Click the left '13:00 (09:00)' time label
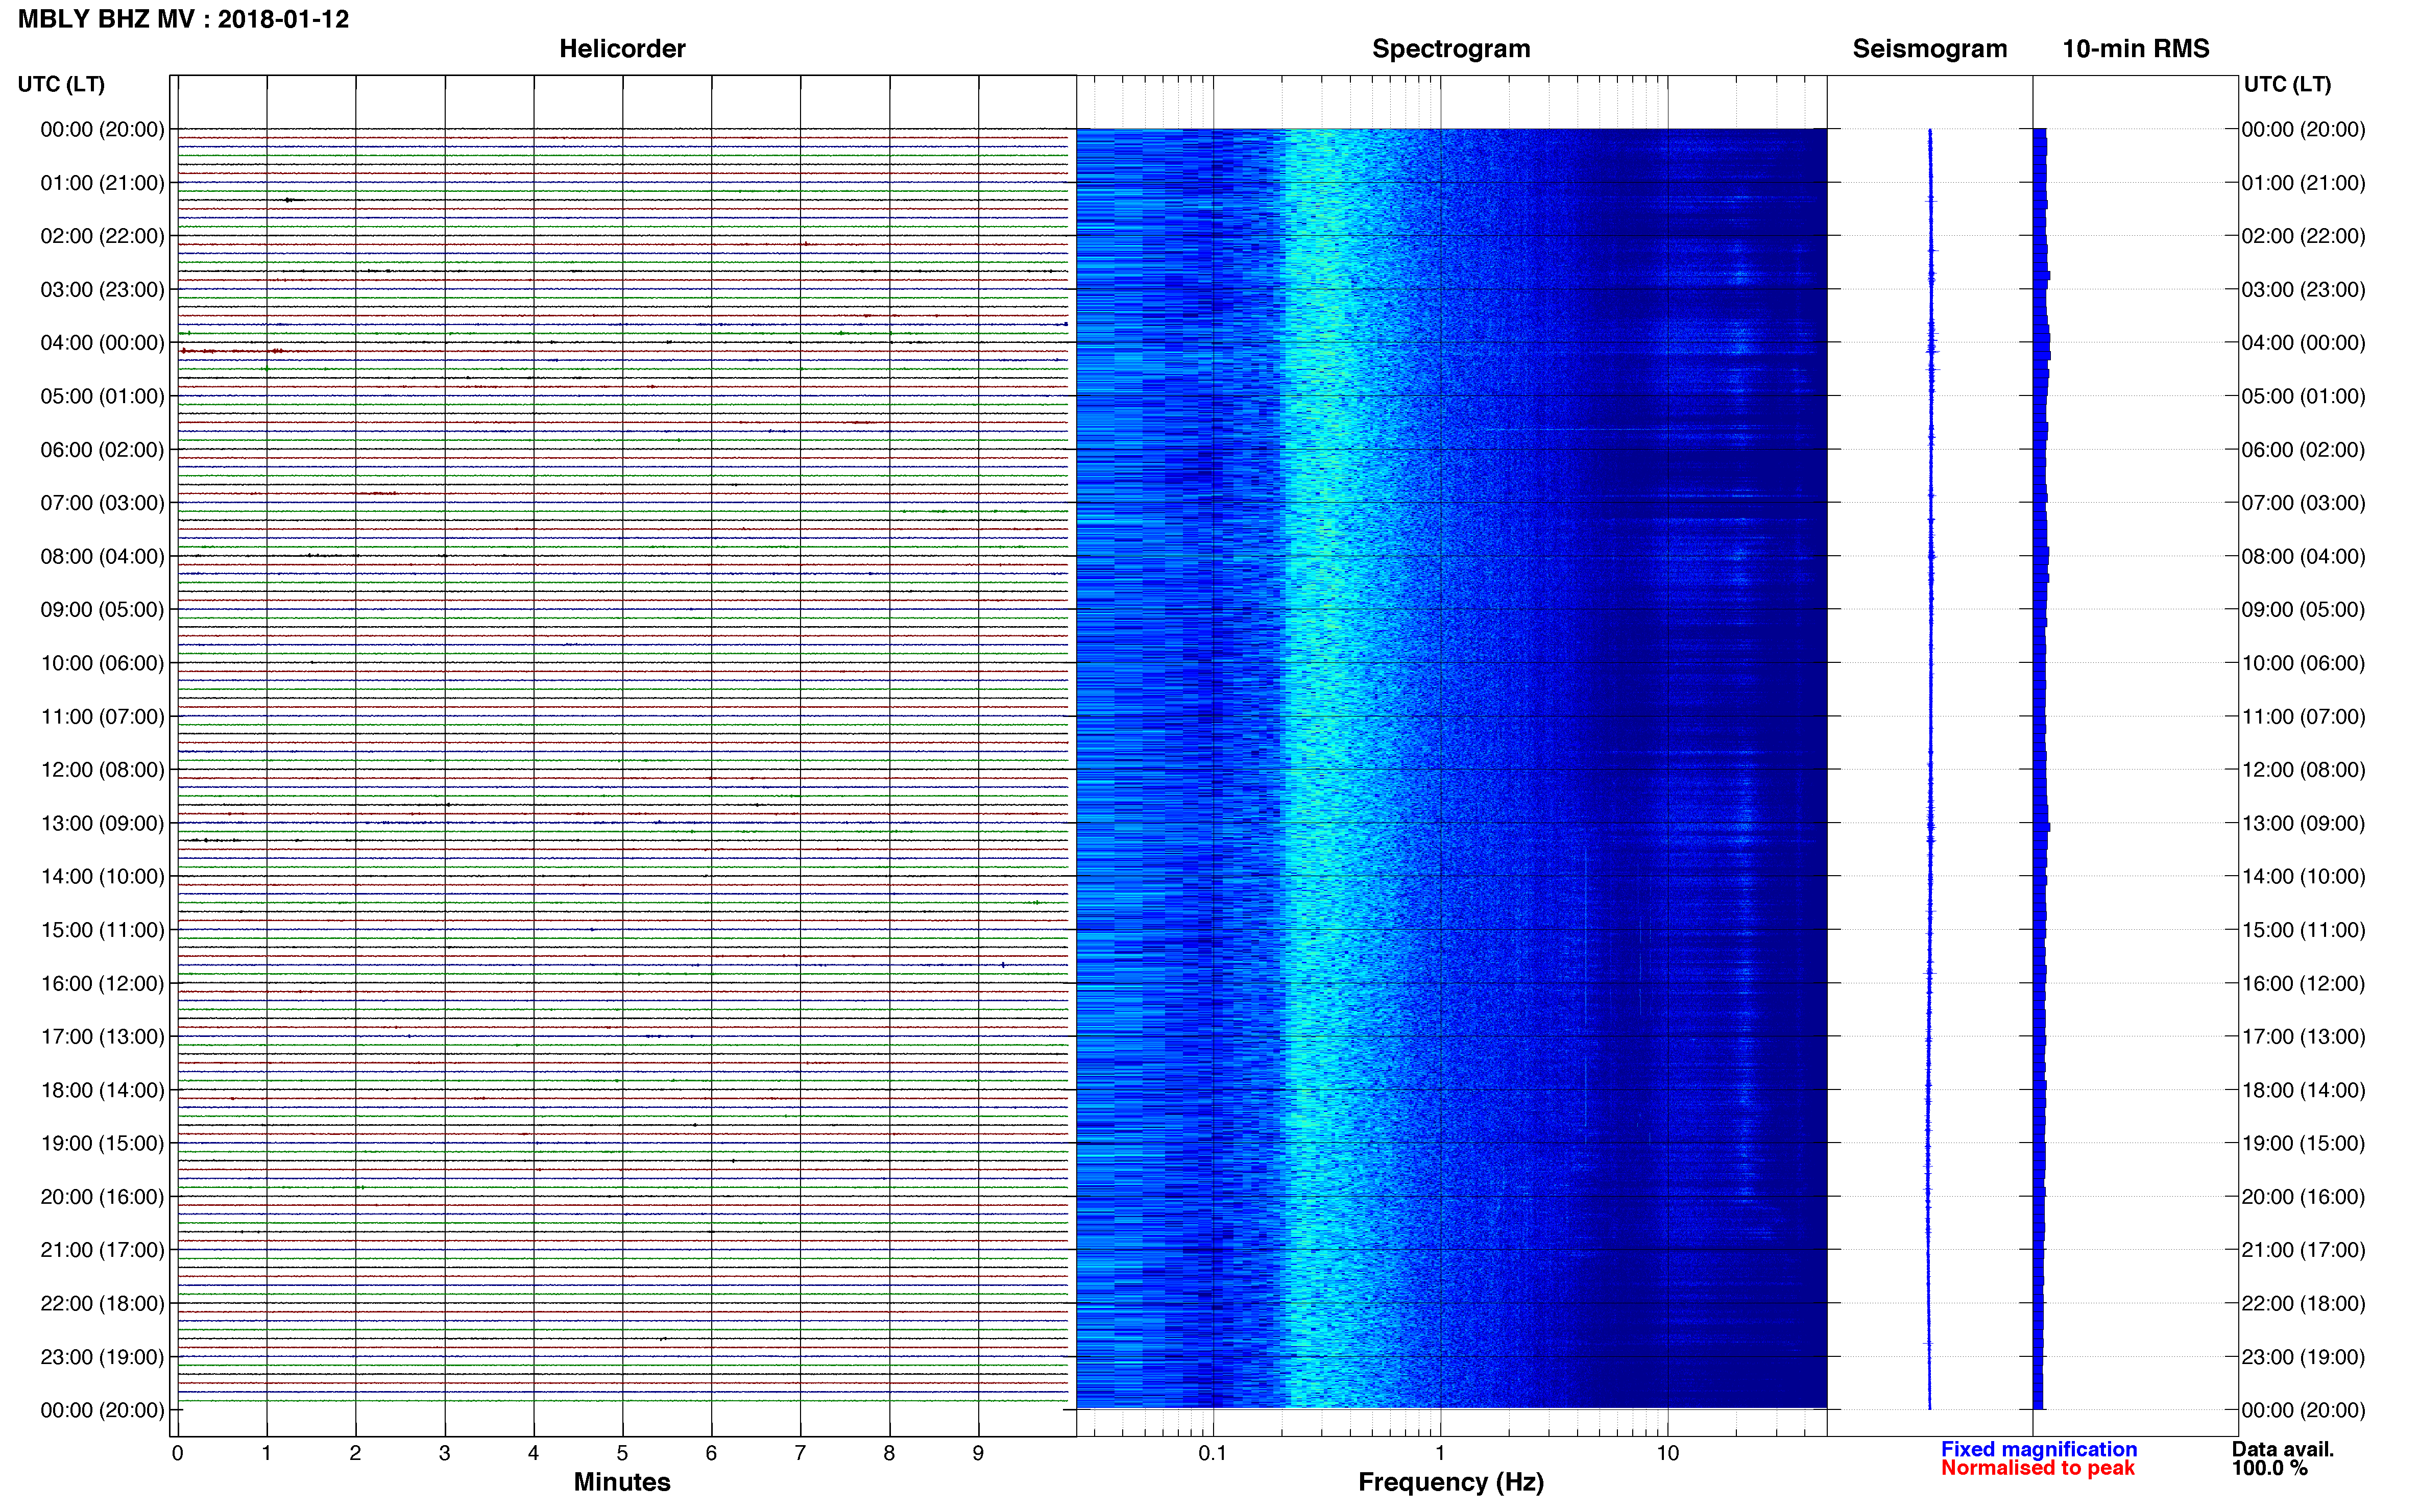The image size is (2420, 1512). click(x=102, y=823)
